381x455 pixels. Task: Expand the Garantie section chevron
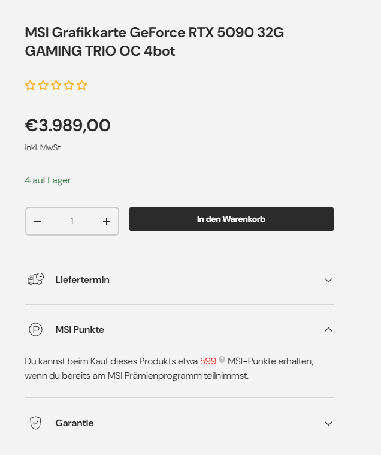point(328,423)
